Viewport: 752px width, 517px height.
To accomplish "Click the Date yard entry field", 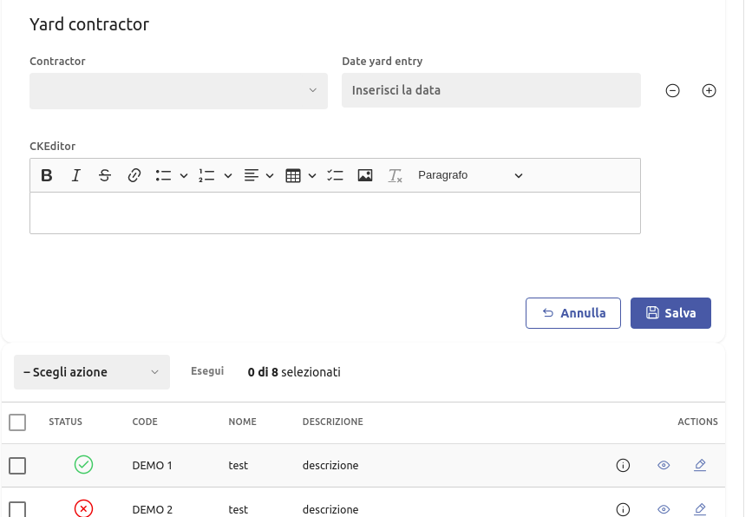I will coord(491,91).
